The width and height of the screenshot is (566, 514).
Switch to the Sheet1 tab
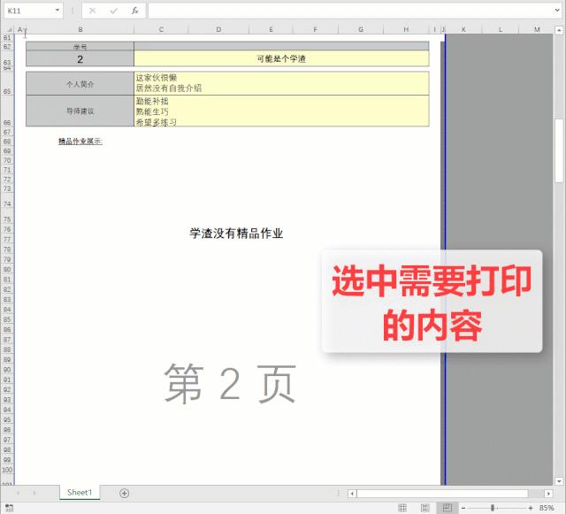coord(80,493)
